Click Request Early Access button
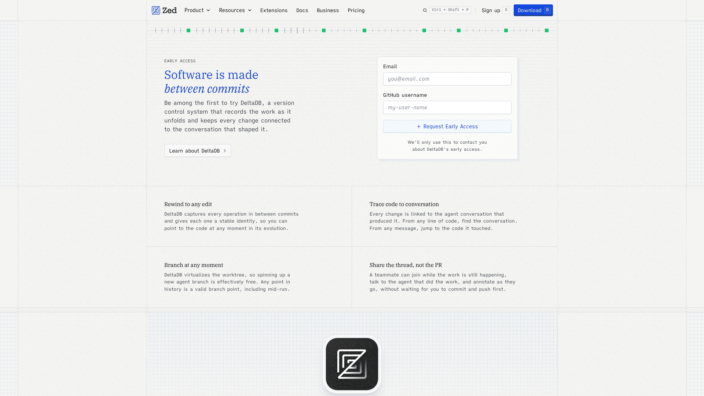Image resolution: width=704 pixels, height=396 pixels. tap(447, 126)
